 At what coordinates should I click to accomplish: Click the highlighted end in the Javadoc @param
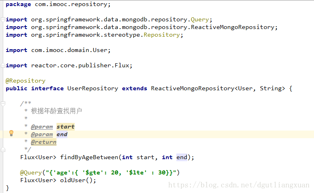pos(62,135)
